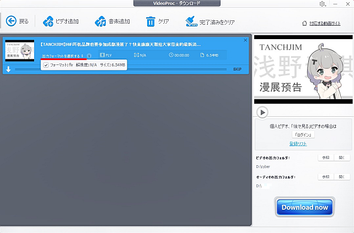Click the large TANCHJIM preview image
Image resolution: width=354 pixels, height=233 pixels.
(x=303, y=69)
